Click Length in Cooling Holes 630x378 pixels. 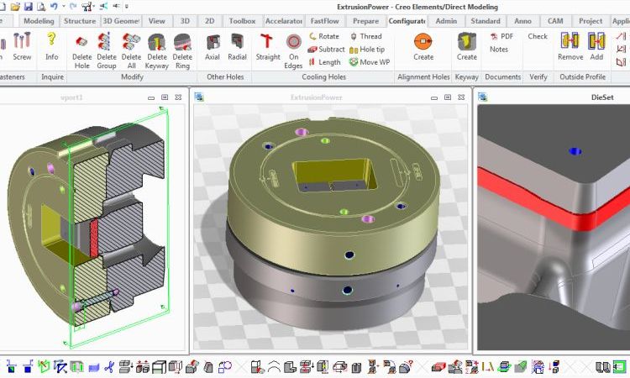pos(324,62)
